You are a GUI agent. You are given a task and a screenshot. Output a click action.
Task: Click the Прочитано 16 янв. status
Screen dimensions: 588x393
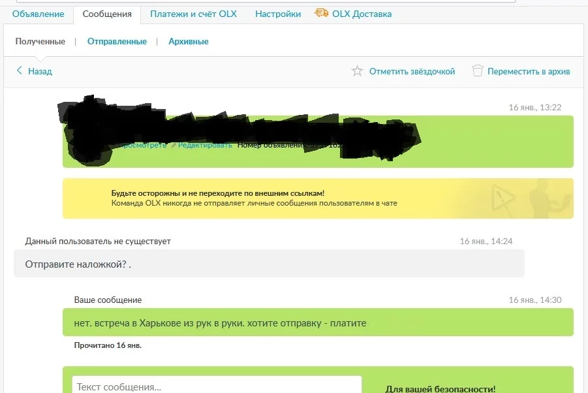[x=108, y=345]
